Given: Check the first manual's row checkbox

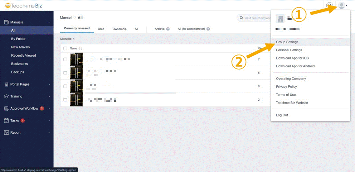Looking at the screenshot, I should pyautogui.click(x=65, y=59).
